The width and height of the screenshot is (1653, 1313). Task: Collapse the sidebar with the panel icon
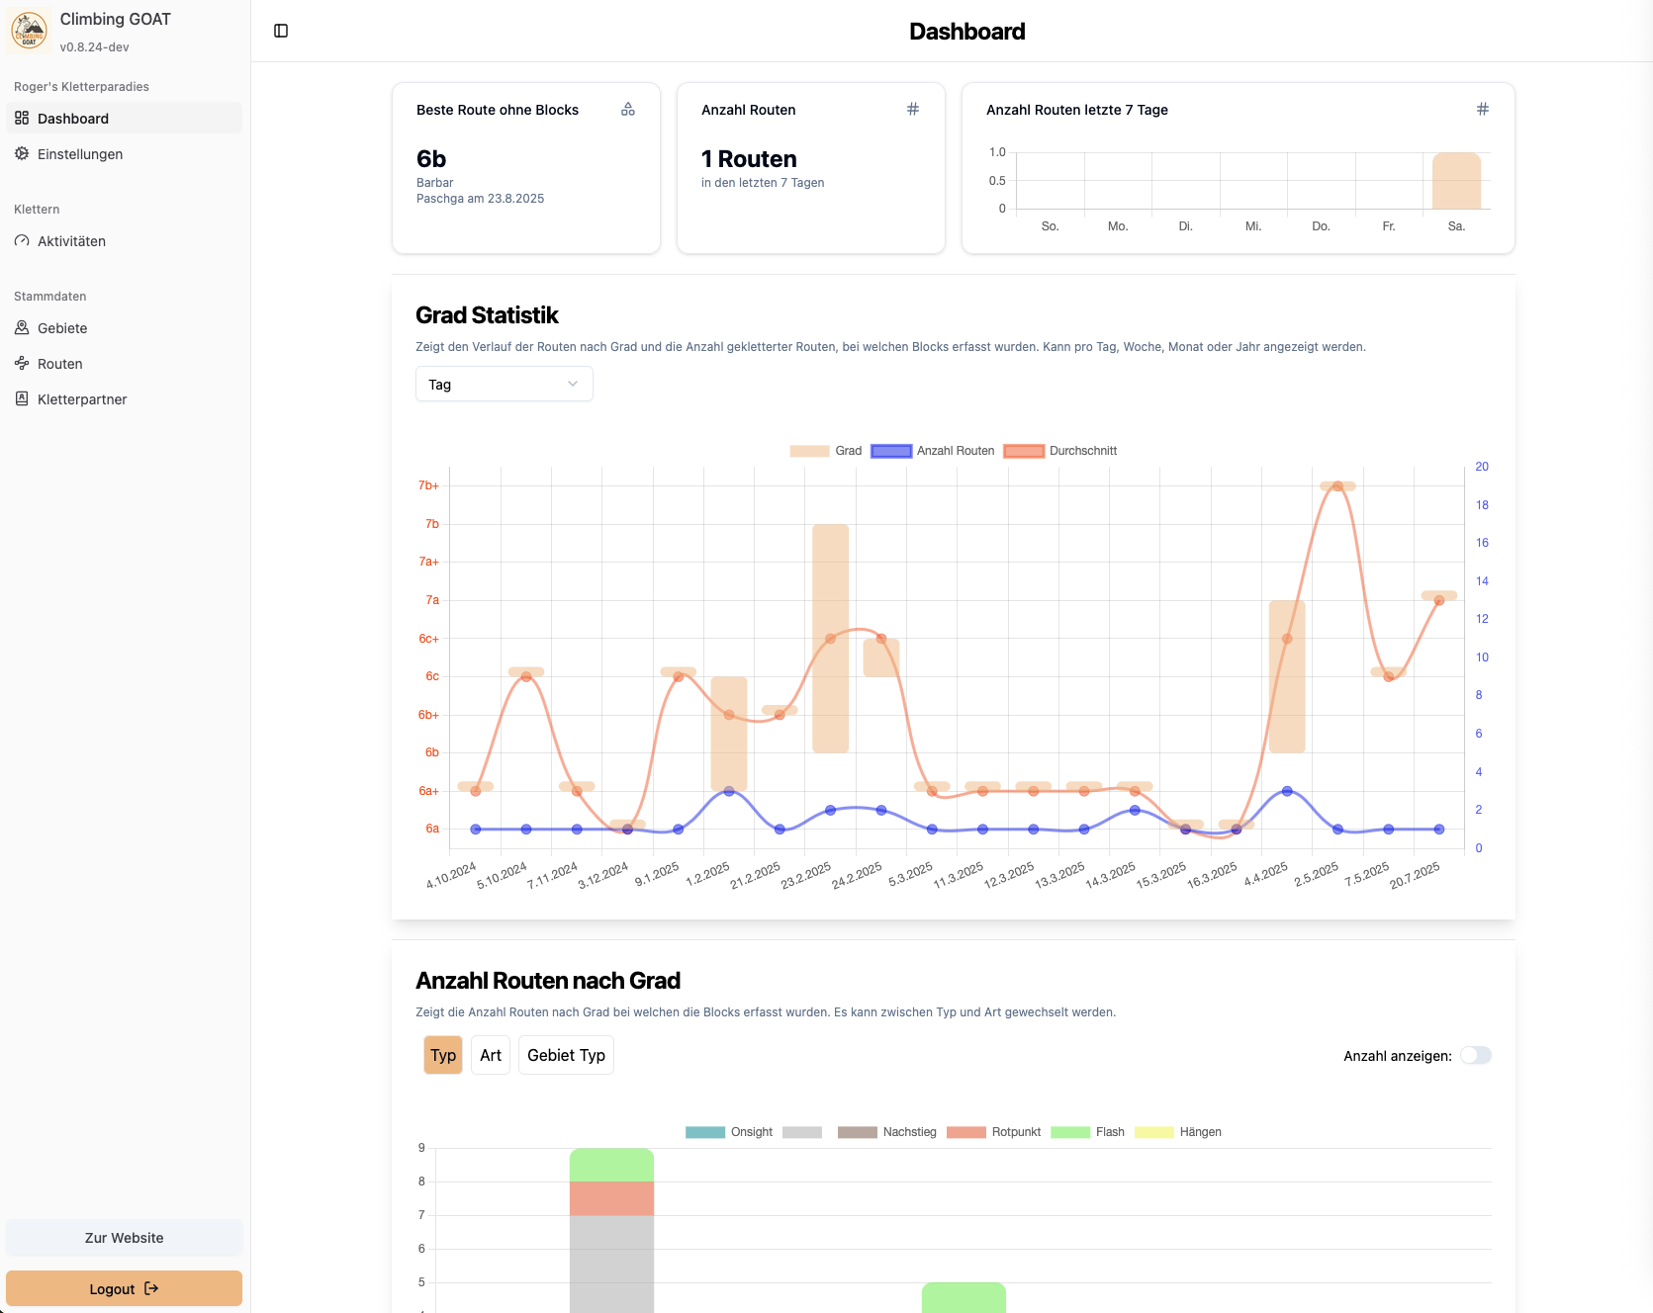click(x=282, y=31)
